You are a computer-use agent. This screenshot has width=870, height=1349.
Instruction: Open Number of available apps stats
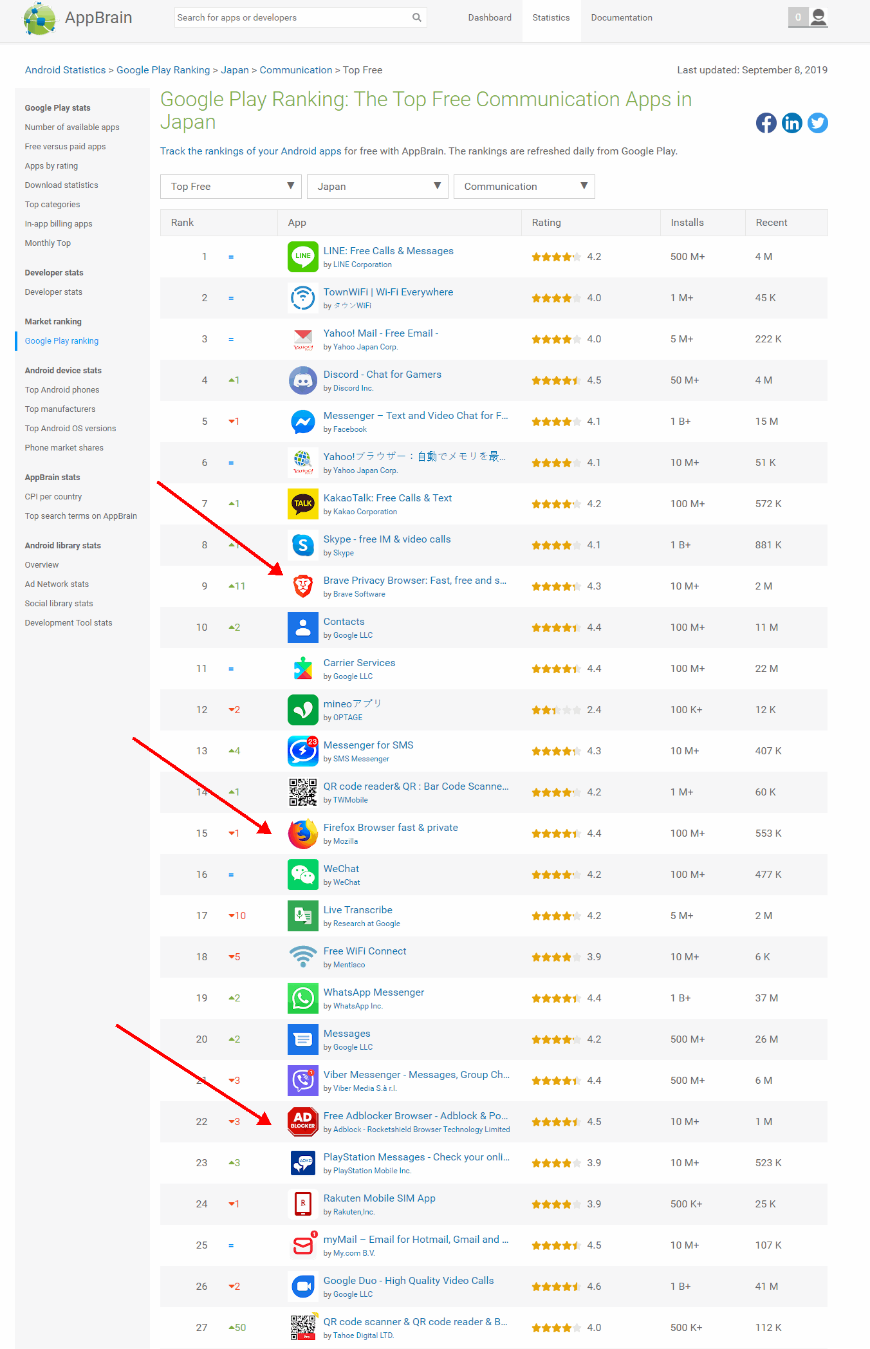(72, 127)
